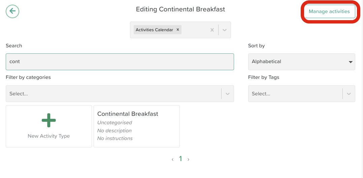Click the Filter by categories select box
Image resolution: width=363 pixels, height=178 pixels.
113,94
